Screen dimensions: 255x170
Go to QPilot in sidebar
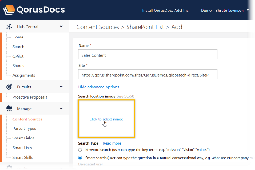click(18, 56)
